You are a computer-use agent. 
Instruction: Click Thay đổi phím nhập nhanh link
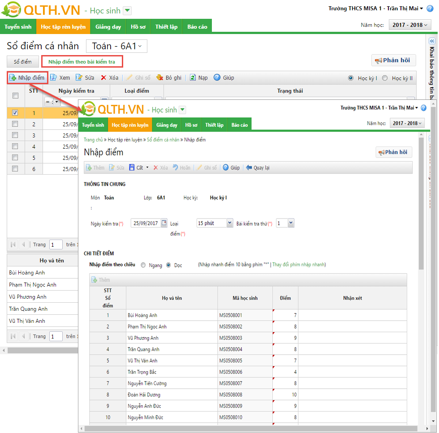point(299,265)
